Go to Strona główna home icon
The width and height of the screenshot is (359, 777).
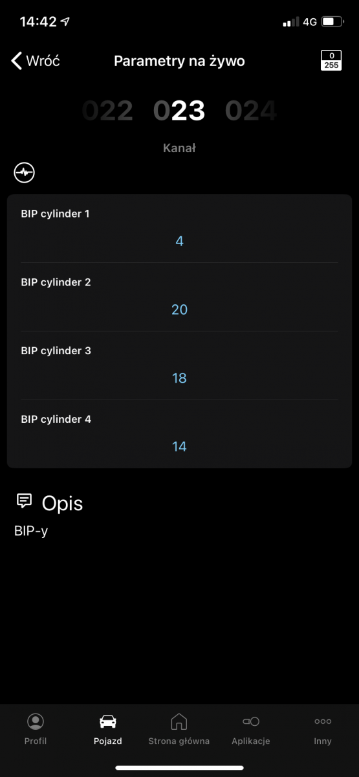(x=179, y=721)
